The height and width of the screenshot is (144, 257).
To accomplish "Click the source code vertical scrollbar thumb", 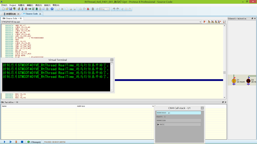I will (224, 72).
